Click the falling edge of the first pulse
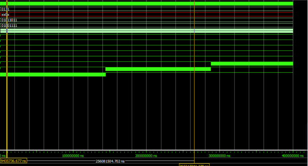 point(105,75)
